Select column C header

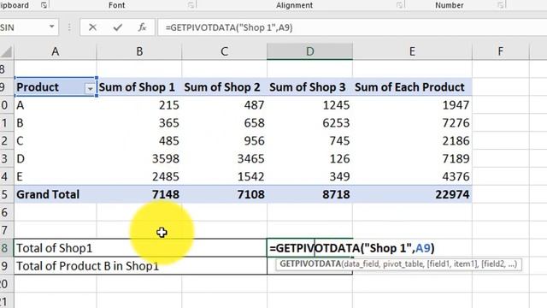(224, 51)
